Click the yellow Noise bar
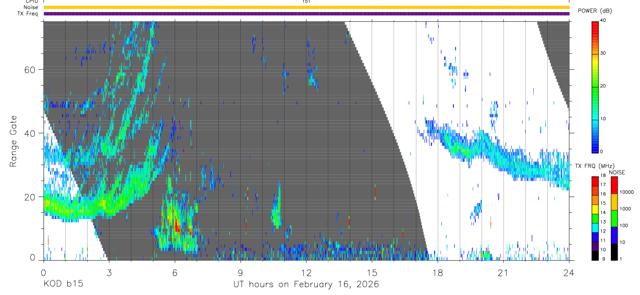640x295 pixels. click(306, 7)
